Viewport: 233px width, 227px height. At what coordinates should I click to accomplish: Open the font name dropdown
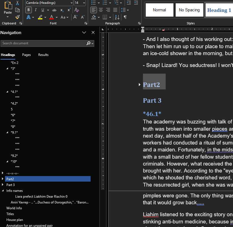[71, 3]
